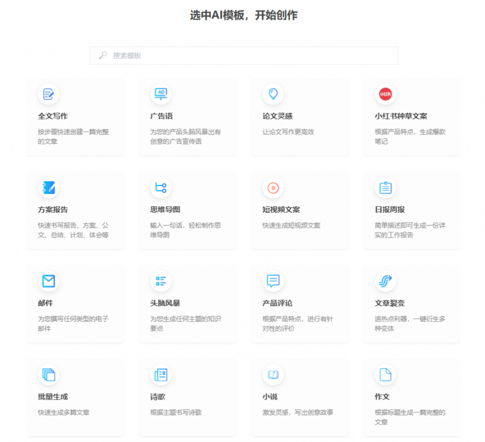485x442 pixels.
Task: Select the 诗歌 poem icon
Action: pos(161,375)
